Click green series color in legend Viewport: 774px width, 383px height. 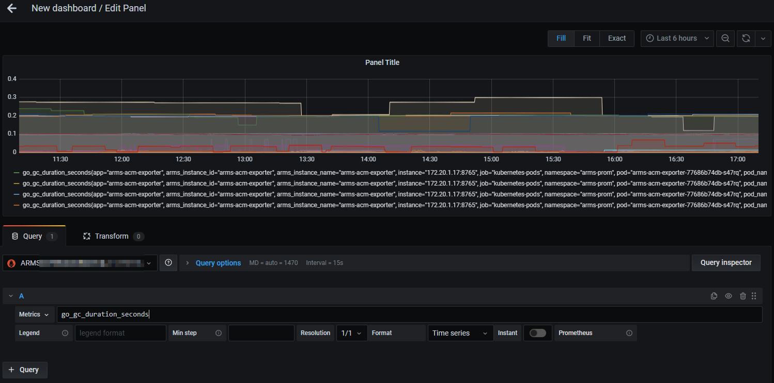click(16, 172)
